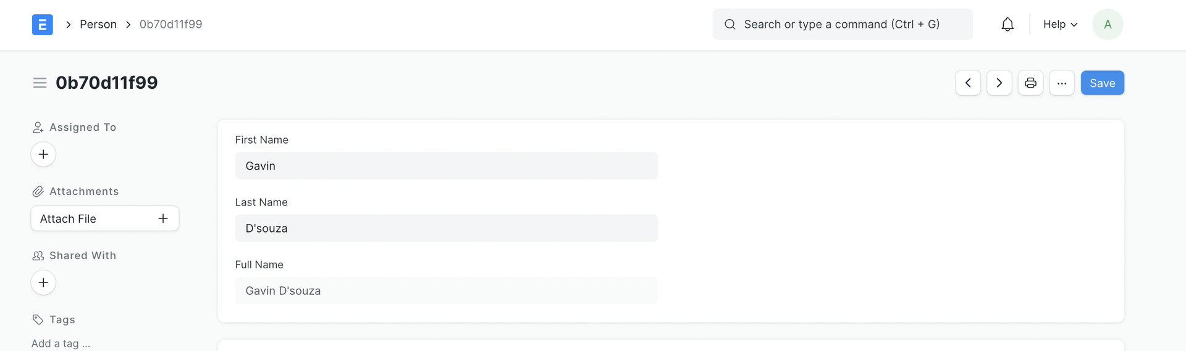Save the Person document
The width and height of the screenshot is (1186, 351).
pos(1102,83)
